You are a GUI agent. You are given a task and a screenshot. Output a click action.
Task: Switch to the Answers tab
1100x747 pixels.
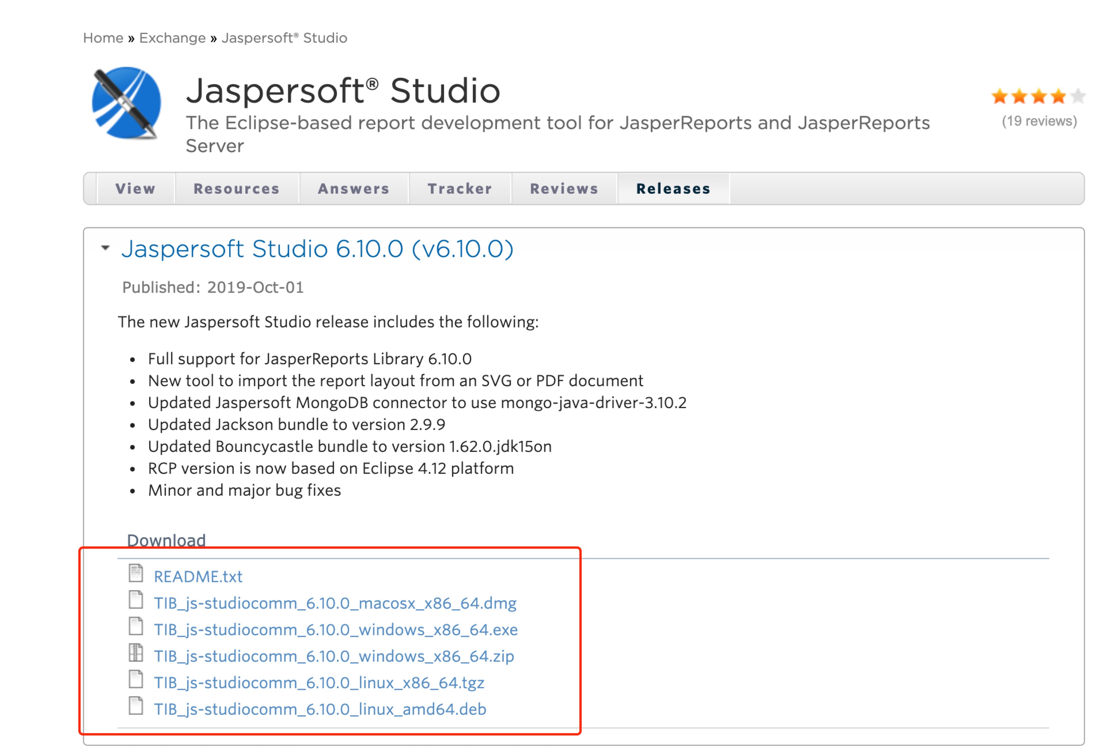point(354,188)
